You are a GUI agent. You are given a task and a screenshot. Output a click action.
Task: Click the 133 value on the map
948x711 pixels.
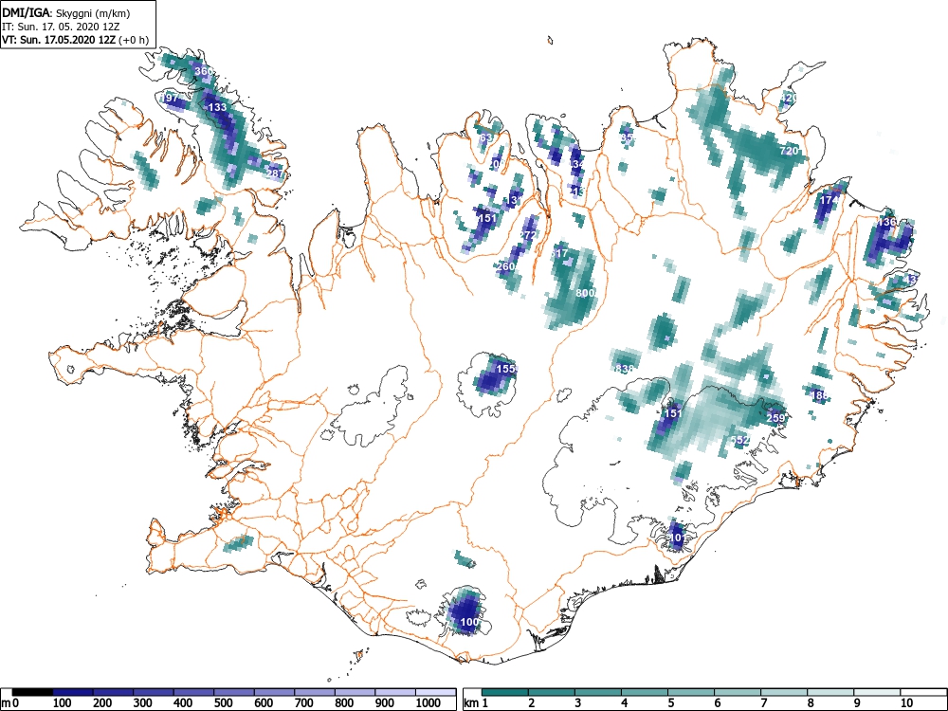[217, 107]
